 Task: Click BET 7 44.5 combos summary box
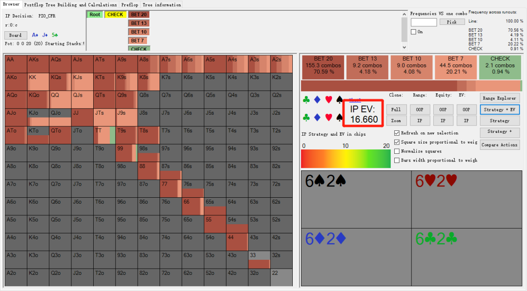pyautogui.click(x=456, y=67)
